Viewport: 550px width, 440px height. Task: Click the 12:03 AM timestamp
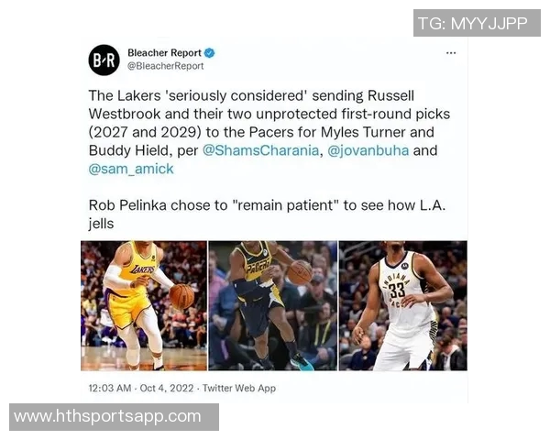point(110,388)
